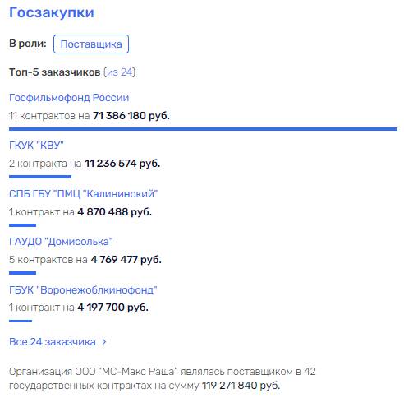
Task: Open ГБУК "Воронежоблкинофонд" customer link
Action: 83,289
